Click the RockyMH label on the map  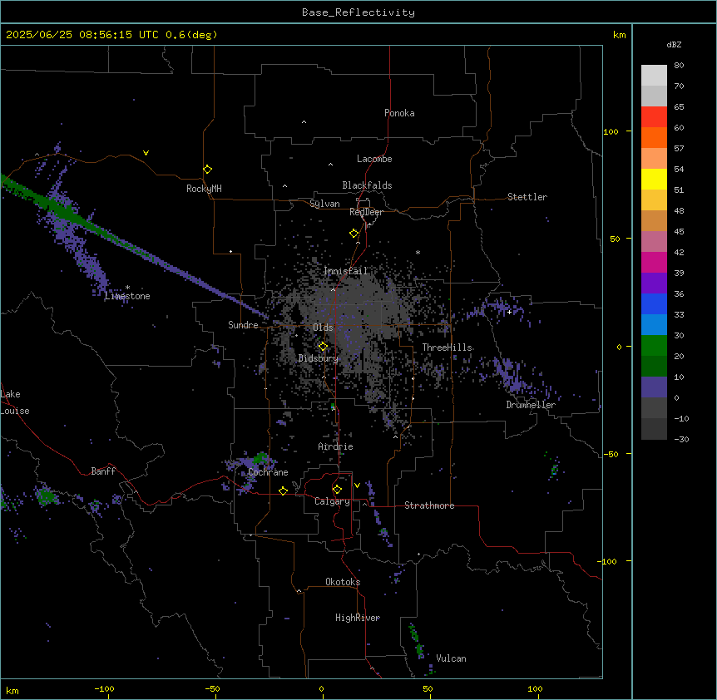tap(204, 189)
